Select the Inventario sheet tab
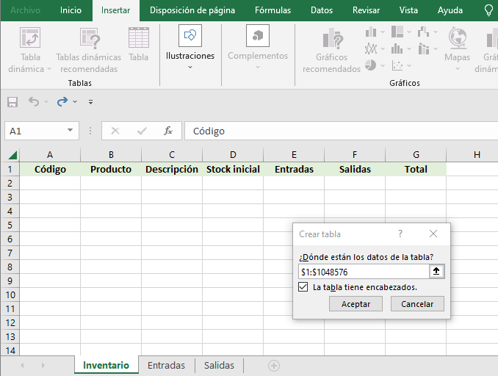Viewport: 498px width, 376px height. 106,365
